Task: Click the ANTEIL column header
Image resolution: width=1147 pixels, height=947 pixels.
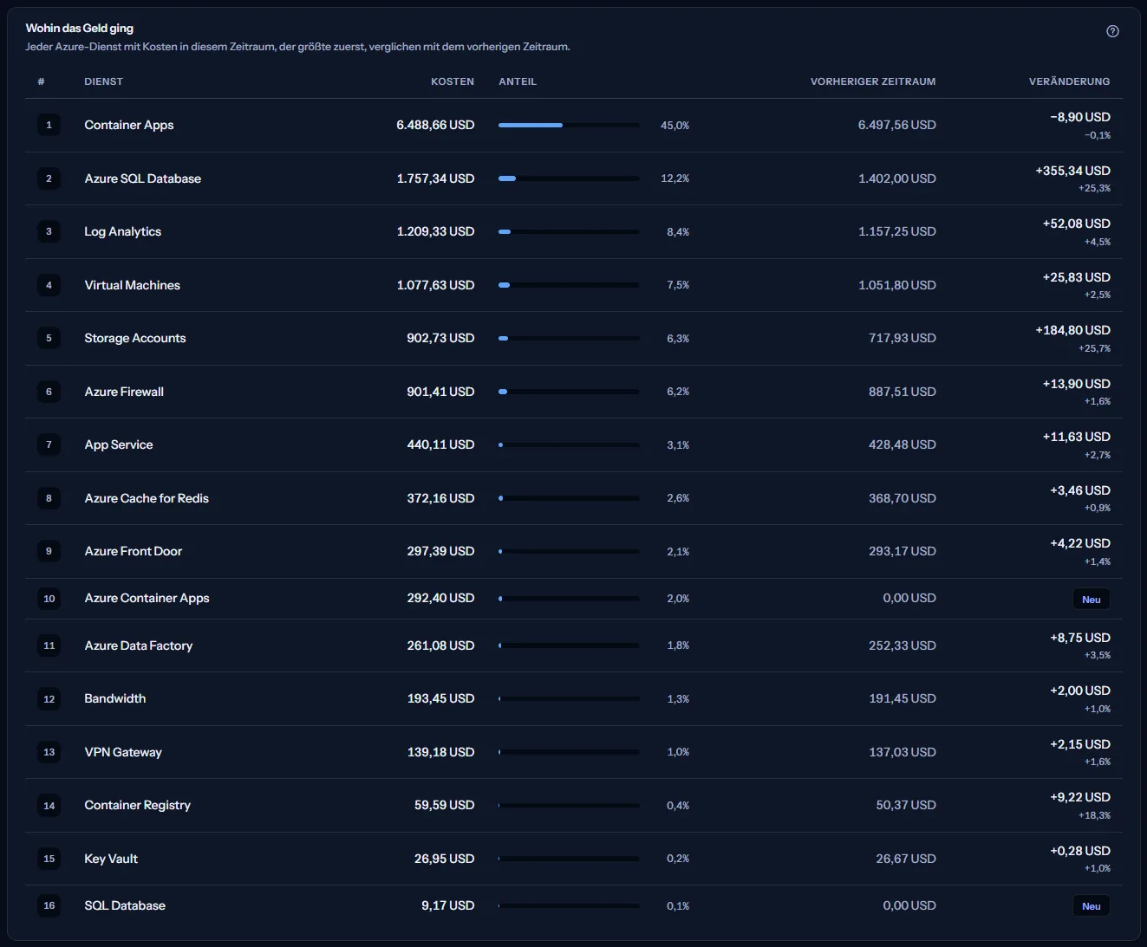Action: 518,81
